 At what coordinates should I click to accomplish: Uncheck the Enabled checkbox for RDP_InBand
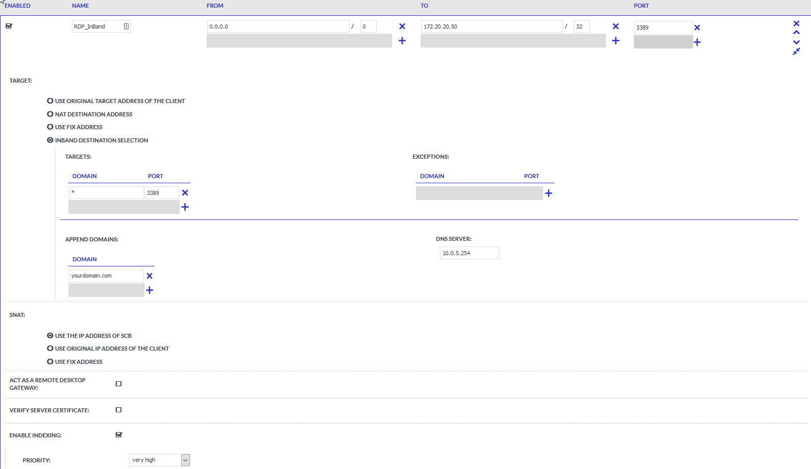[x=9, y=26]
